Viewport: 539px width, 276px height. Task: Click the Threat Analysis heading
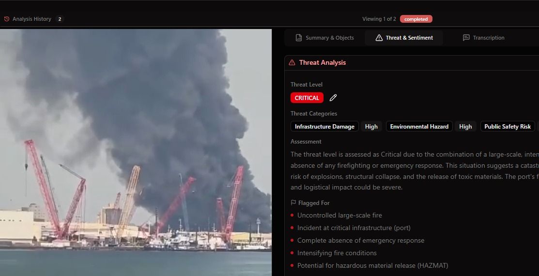323,62
